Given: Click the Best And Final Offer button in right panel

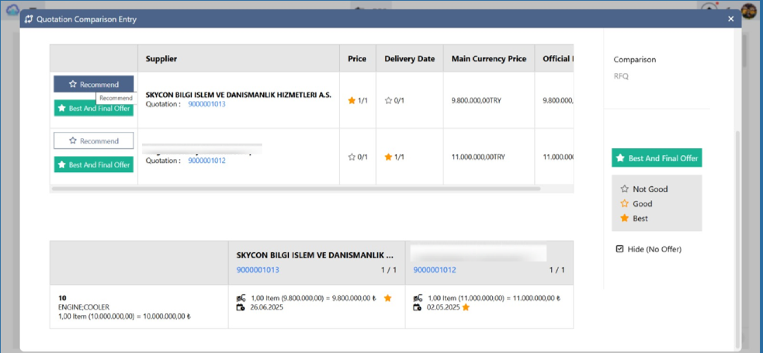Looking at the screenshot, I should [657, 158].
